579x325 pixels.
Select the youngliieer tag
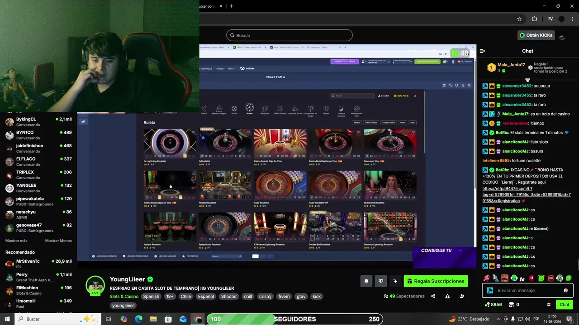pos(123,306)
